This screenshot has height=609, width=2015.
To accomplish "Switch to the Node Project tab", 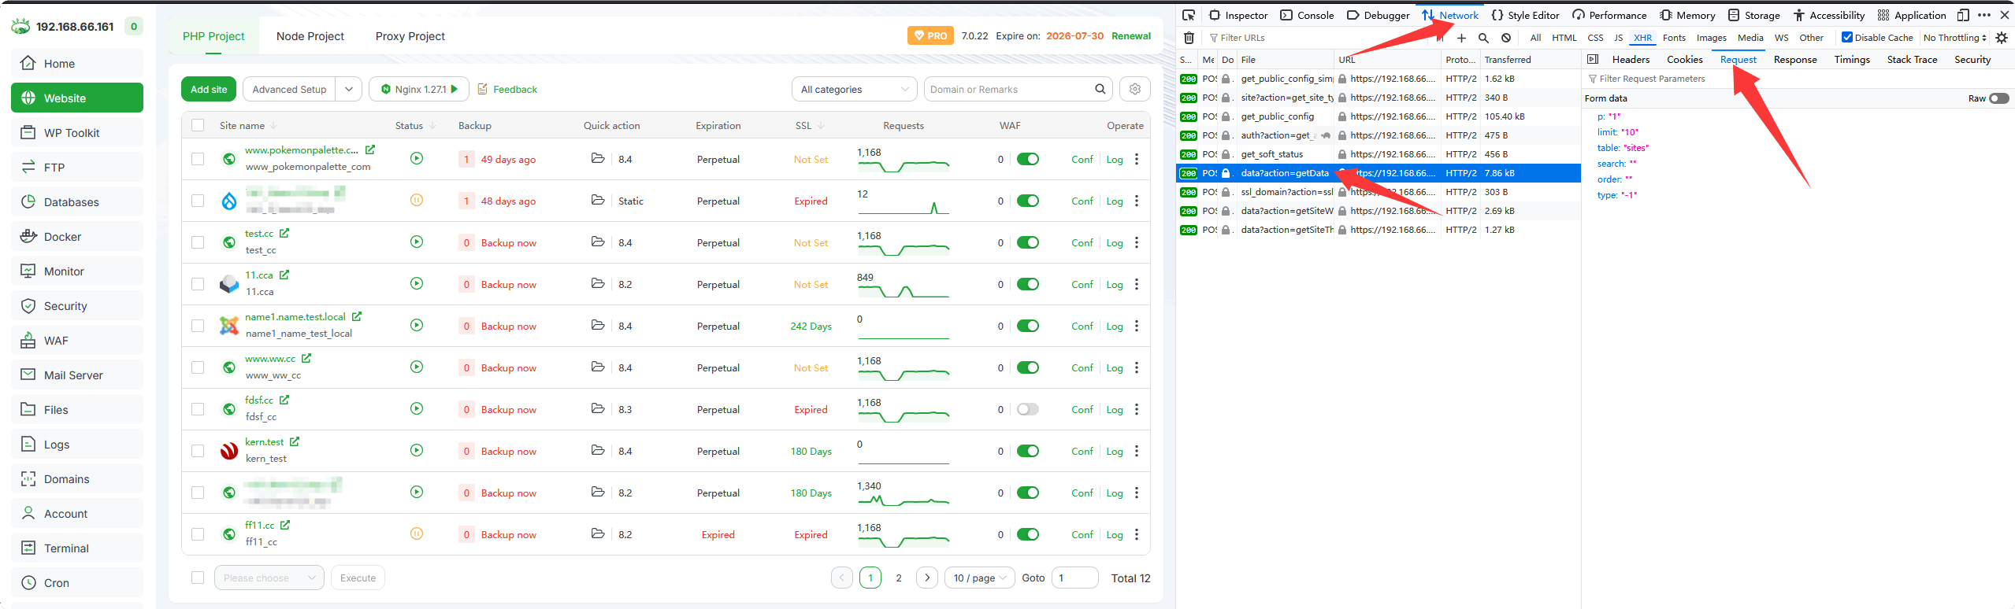I will click(x=310, y=36).
